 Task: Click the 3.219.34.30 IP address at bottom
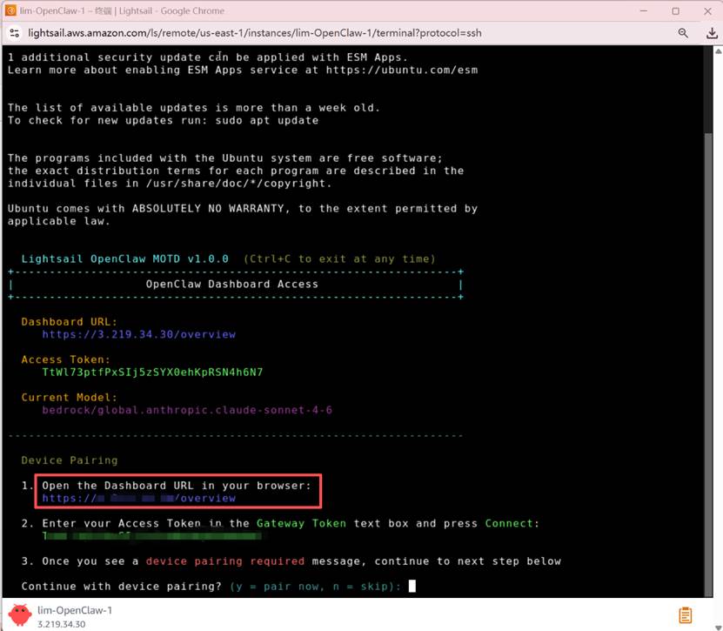click(x=61, y=624)
